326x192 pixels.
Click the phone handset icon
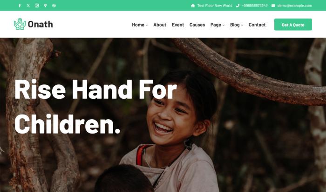(238, 6)
